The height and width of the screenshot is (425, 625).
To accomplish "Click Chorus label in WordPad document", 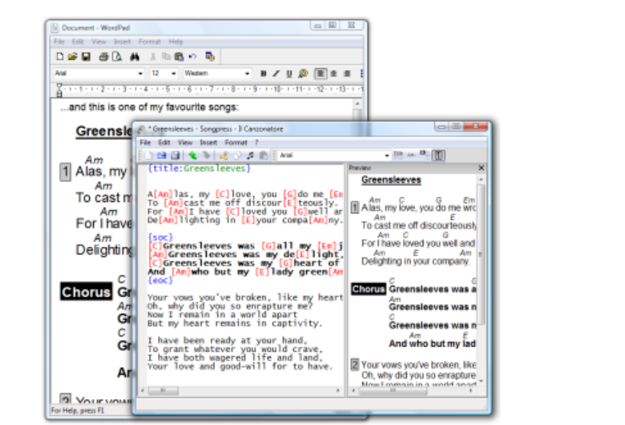I will (x=86, y=292).
